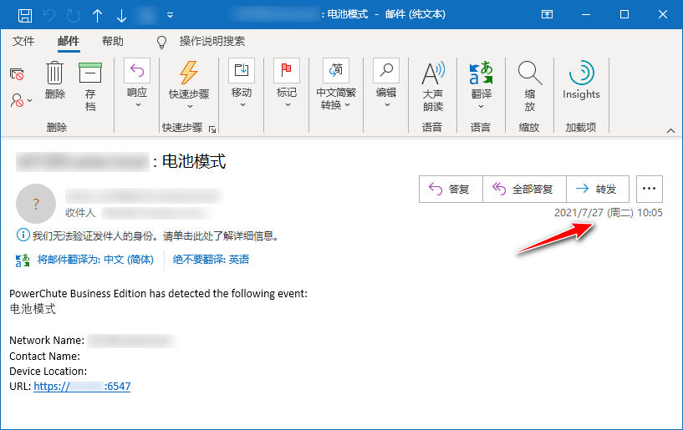Click the sender verification info message
This screenshot has height=430, width=683.
coord(148,236)
